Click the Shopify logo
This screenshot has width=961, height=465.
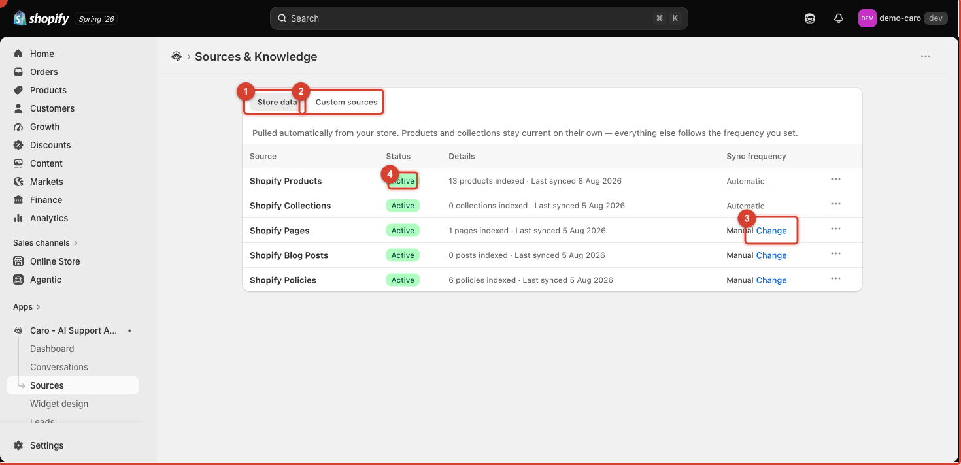pyautogui.click(x=41, y=18)
